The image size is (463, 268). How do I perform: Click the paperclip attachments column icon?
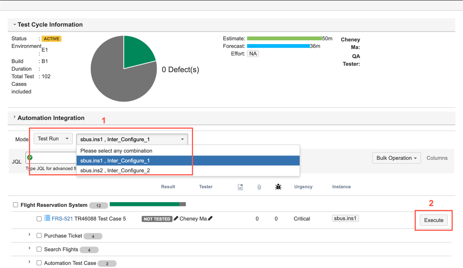pyautogui.click(x=259, y=187)
